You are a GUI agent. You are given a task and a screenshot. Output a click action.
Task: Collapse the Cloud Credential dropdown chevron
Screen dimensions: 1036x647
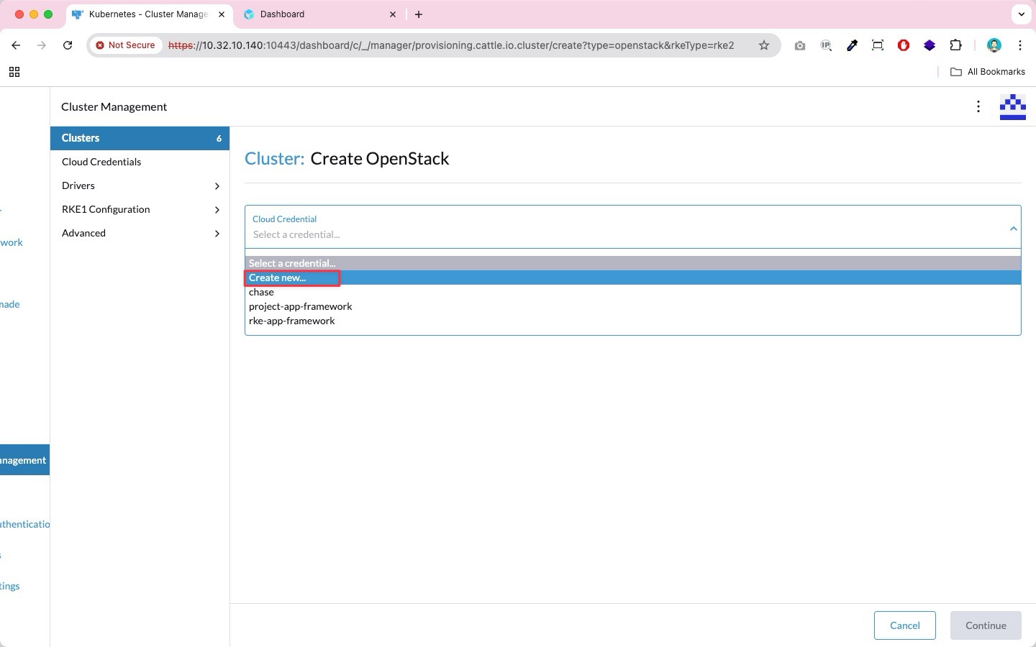pos(1013,229)
